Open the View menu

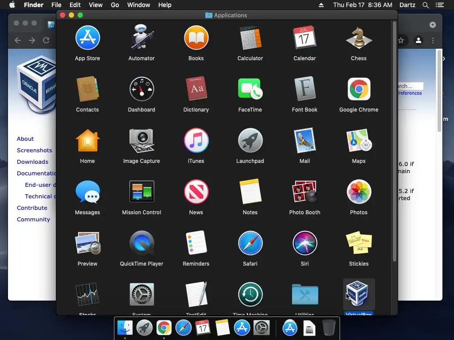[96, 5]
